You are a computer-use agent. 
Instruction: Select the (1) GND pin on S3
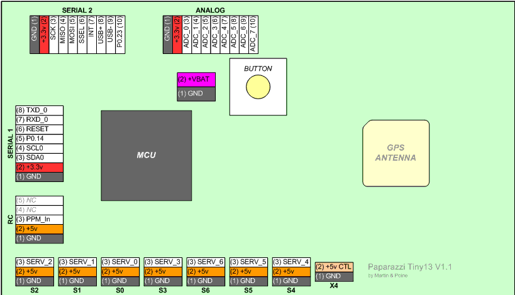[163, 281]
